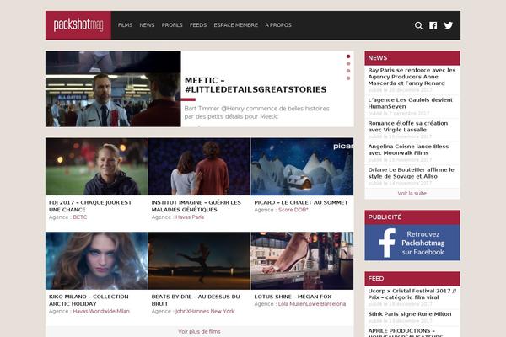This screenshot has height=337, width=506.
Task: Open feed Stink Paris signe Rune Milton
Action: pyautogui.click(x=410, y=314)
